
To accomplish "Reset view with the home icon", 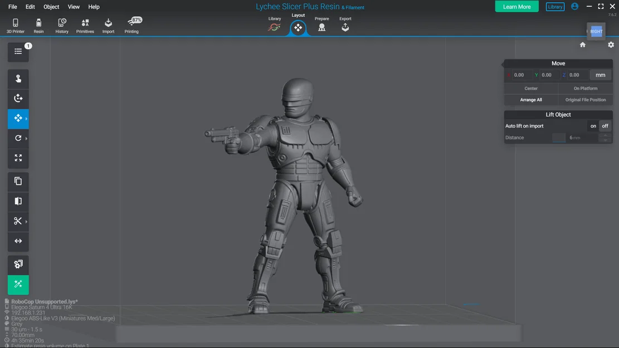I will coord(583,45).
